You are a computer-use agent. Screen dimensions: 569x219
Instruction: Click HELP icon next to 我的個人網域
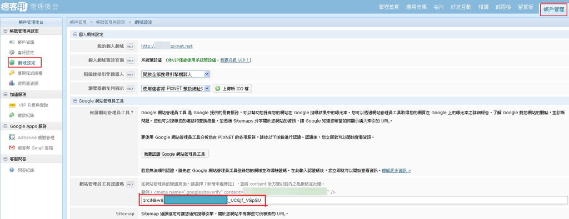(131, 47)
